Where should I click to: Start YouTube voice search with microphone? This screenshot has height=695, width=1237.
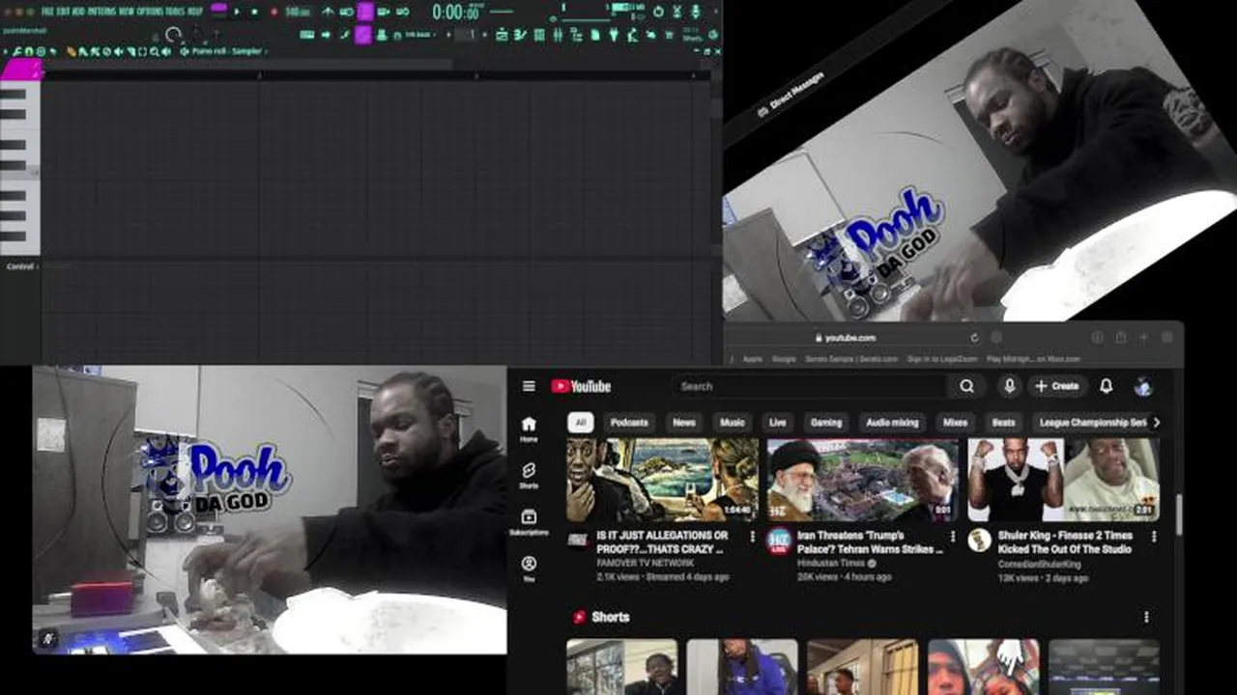1009,386
